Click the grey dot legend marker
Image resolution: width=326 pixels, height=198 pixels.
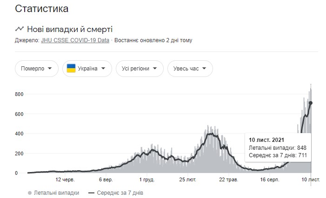[30, 192]
